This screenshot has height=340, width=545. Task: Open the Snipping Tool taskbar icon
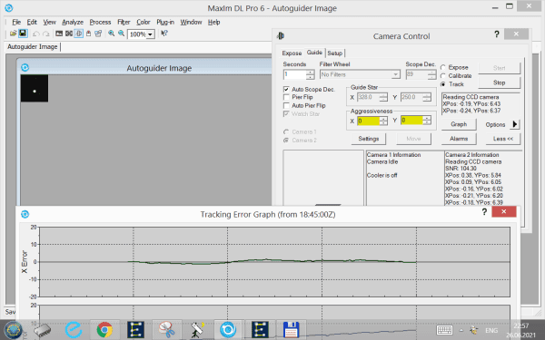tap(167, 330)
